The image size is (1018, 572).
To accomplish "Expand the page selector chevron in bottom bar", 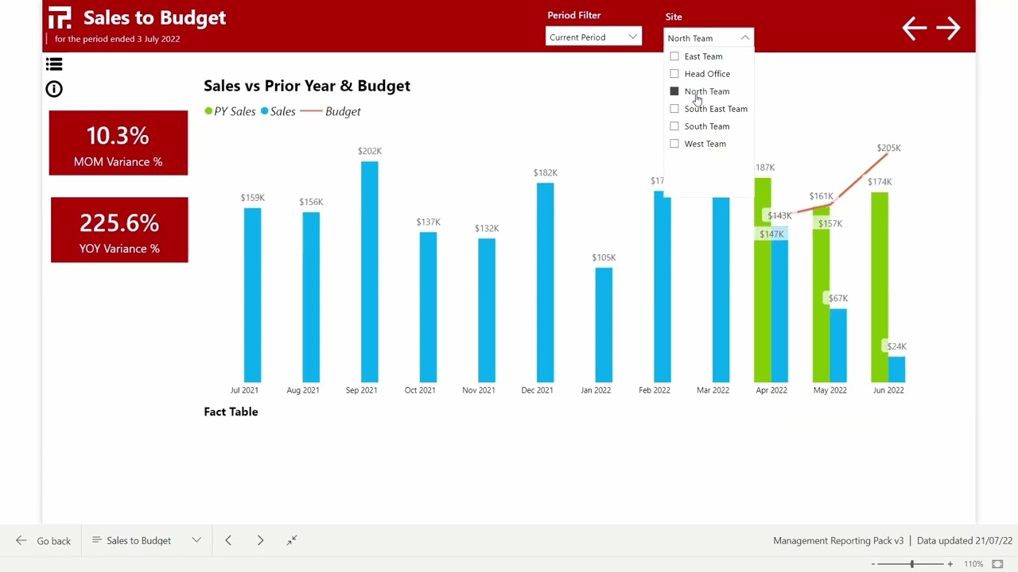I will 196,541.
